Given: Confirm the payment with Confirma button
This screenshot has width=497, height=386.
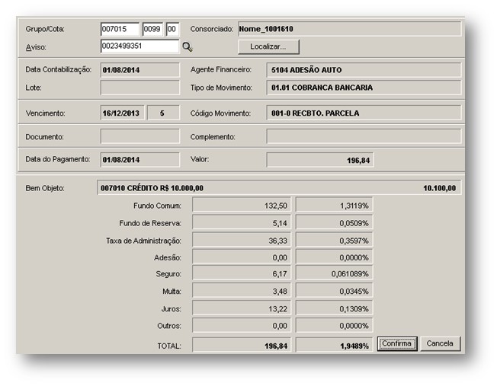Looking at the screenshot, I should click(397, 343).
